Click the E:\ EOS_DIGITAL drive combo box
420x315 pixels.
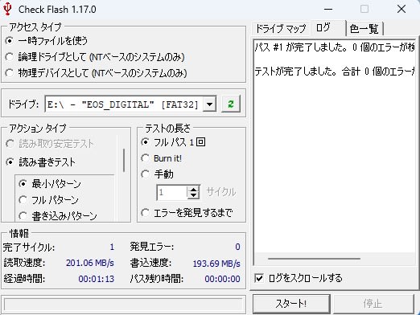[x=130, y=104]
